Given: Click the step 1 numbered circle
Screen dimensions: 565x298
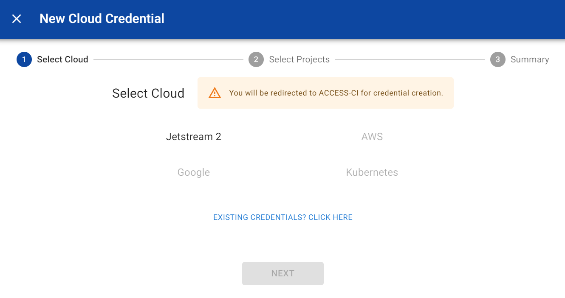Looking at the screenshot, I should click(x=24, y=59).
